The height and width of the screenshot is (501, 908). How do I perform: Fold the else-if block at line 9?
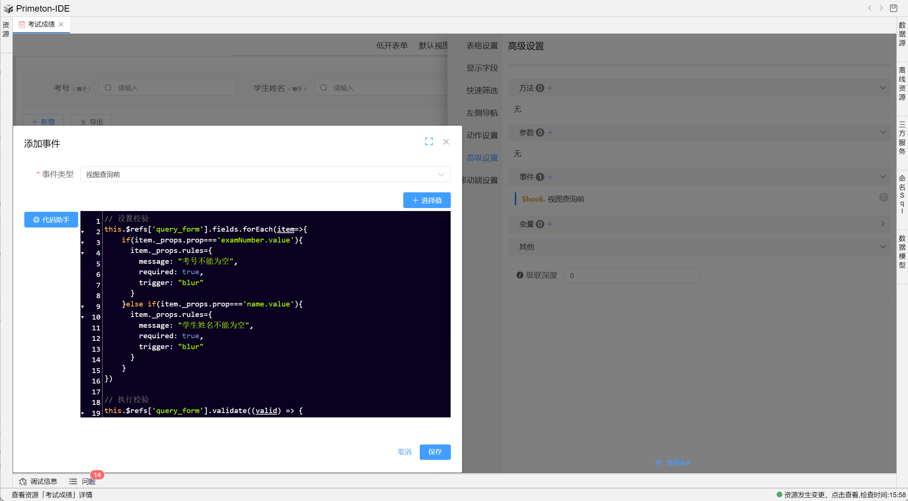(x=83, y=307)
